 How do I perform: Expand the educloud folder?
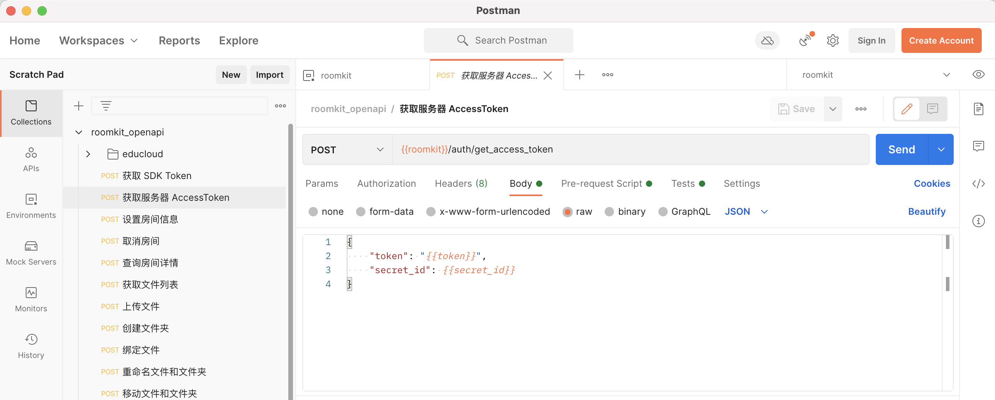[x=88, y=154]
